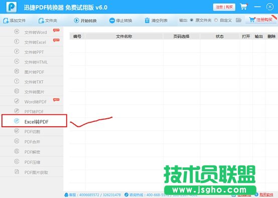Click the 添加文件 button label

[18, 21]
